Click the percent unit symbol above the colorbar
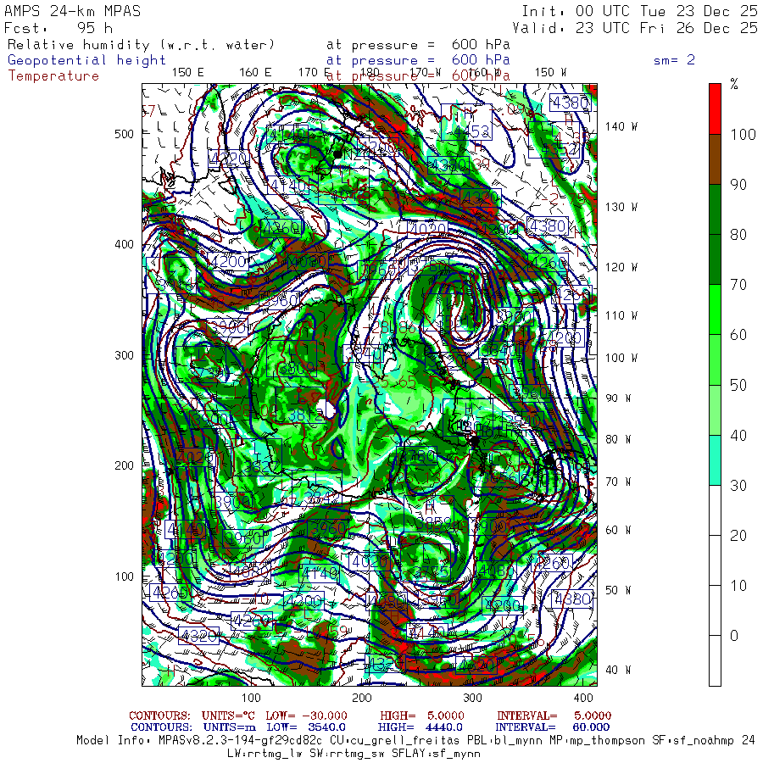763x763 pixels. [734, 84]
